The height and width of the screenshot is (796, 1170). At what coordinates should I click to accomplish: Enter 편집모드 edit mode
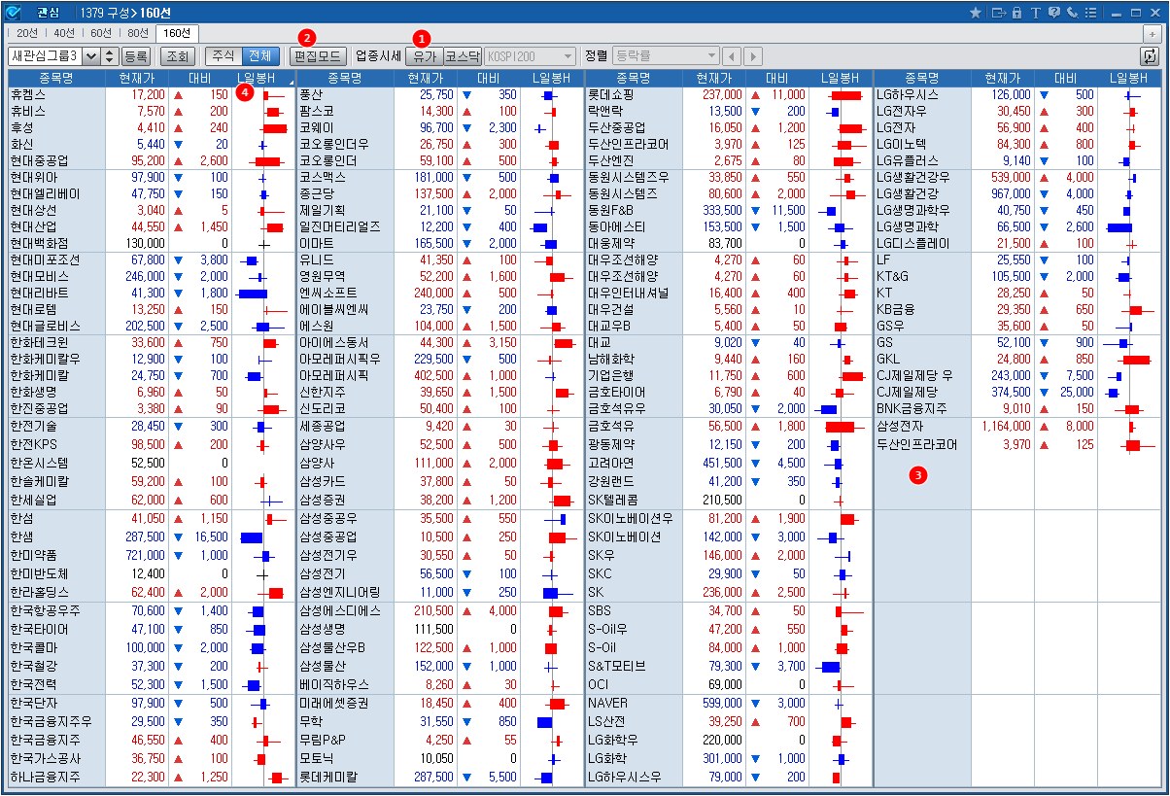tap(318, 56)
